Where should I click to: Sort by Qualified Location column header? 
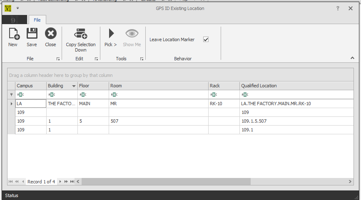point(296,86)
